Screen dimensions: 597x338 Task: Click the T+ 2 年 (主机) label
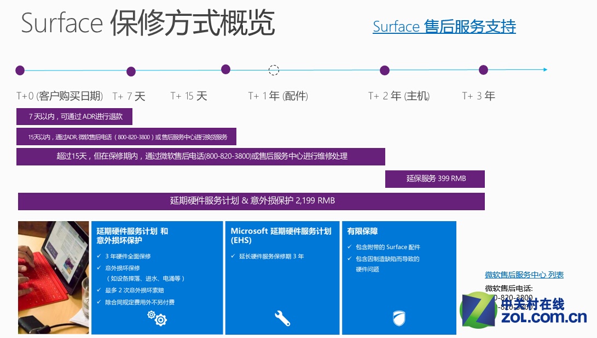pos(399,96)
